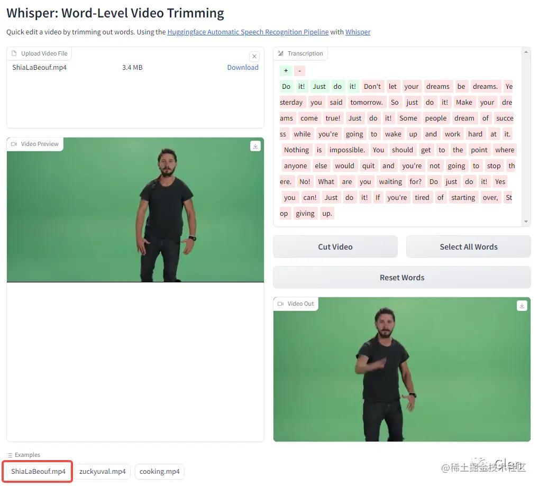Click the transcription scrollbar up arrow
This screenshot has height=486, width=539.
[x=526, y=52]
